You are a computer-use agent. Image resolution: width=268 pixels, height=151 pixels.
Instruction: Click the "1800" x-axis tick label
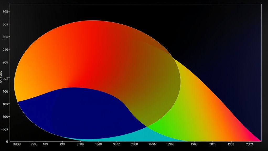[x=98, y=144]
